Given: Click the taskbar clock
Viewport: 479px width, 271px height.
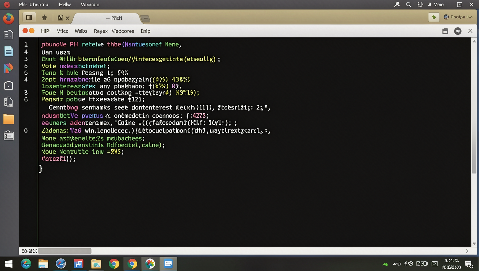Looking at the screenshot, I should [451, 264].
